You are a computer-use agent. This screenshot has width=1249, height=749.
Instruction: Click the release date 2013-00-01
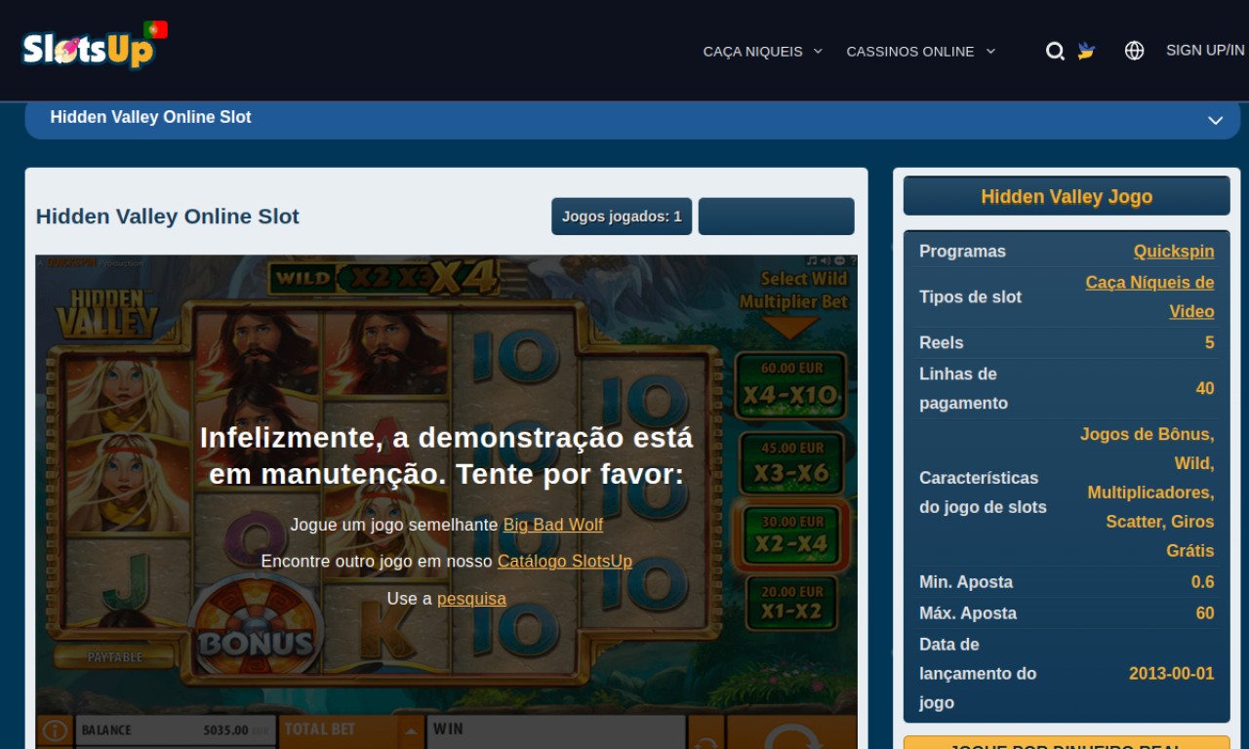(1172, 674)
